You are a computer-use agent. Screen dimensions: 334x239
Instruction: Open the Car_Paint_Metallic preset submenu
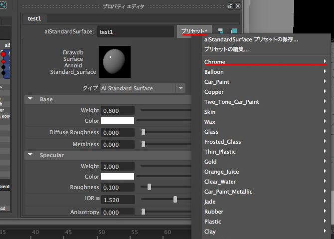click(265, 192)
